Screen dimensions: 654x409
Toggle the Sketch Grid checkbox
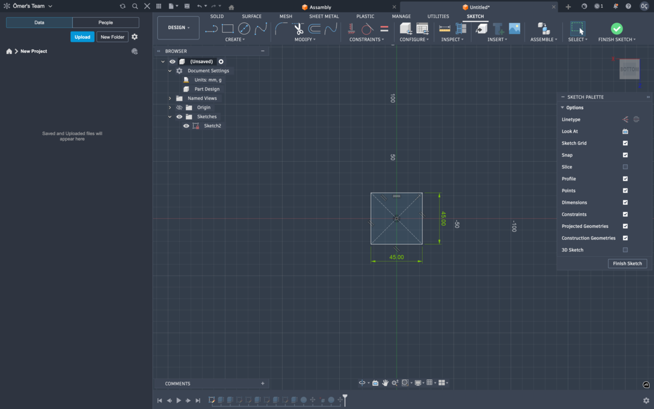(x=625, y=143)
